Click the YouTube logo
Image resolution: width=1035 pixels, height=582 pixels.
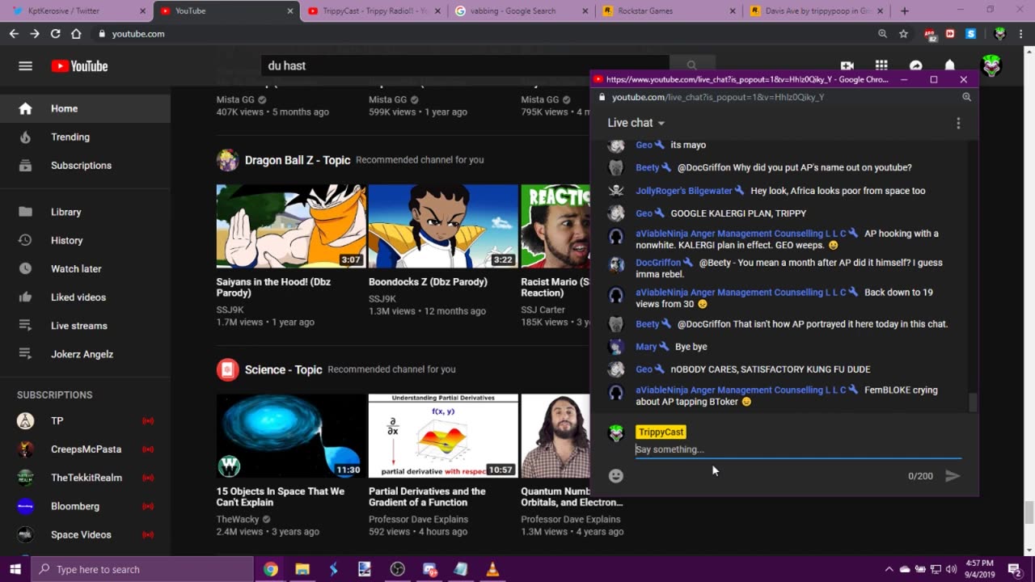79,66
